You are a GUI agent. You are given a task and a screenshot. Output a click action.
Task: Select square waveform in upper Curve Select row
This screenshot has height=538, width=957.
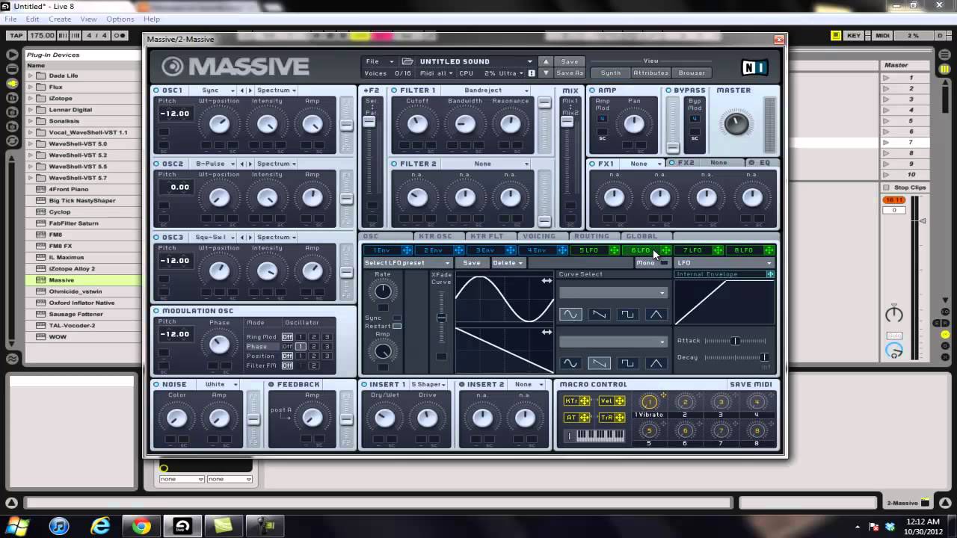627,314
